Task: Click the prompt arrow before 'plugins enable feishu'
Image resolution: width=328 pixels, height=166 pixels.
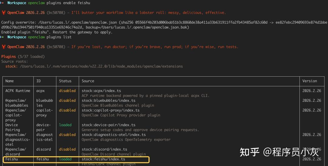Action: coord(2,3)
